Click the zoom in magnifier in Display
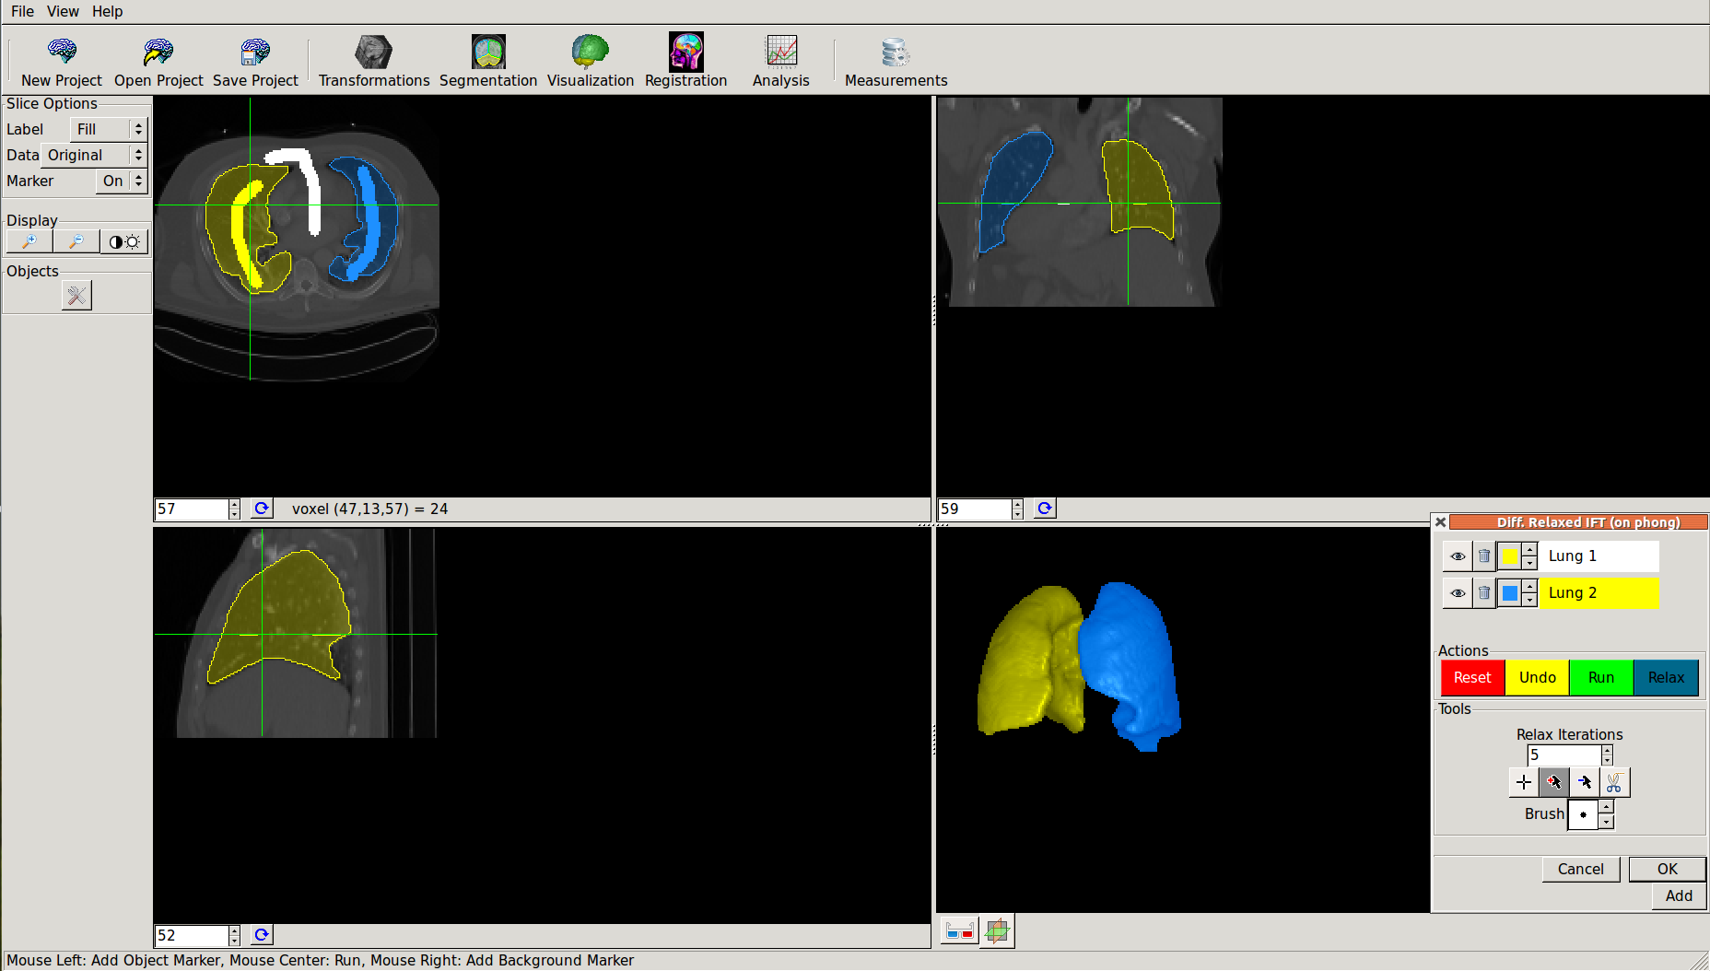The image size is (1710, 971). (x=29, y=241)
